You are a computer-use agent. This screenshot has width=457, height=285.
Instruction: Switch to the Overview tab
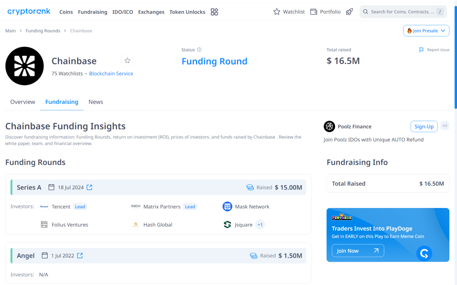[23, 102]
